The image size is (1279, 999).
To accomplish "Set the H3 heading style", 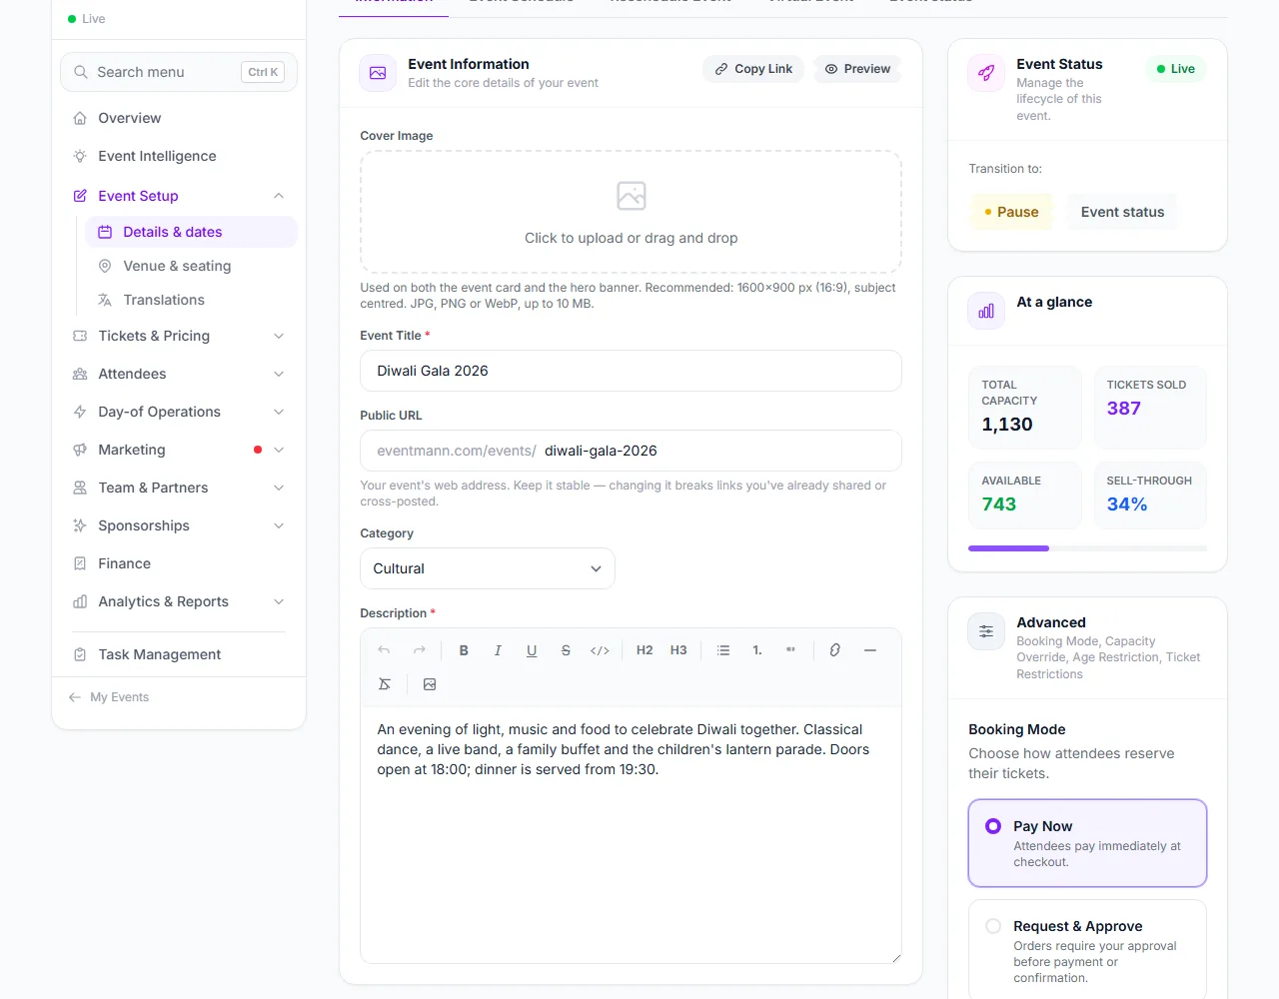I will pos(678,650).
